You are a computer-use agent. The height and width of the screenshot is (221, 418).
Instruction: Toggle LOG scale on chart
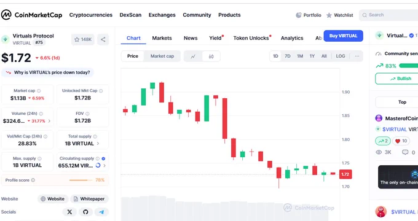click(341, 56)
